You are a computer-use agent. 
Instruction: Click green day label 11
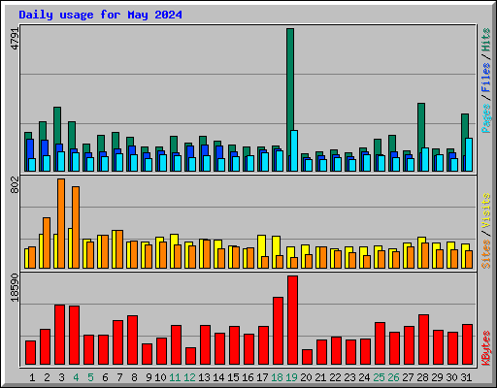[175, 377]
